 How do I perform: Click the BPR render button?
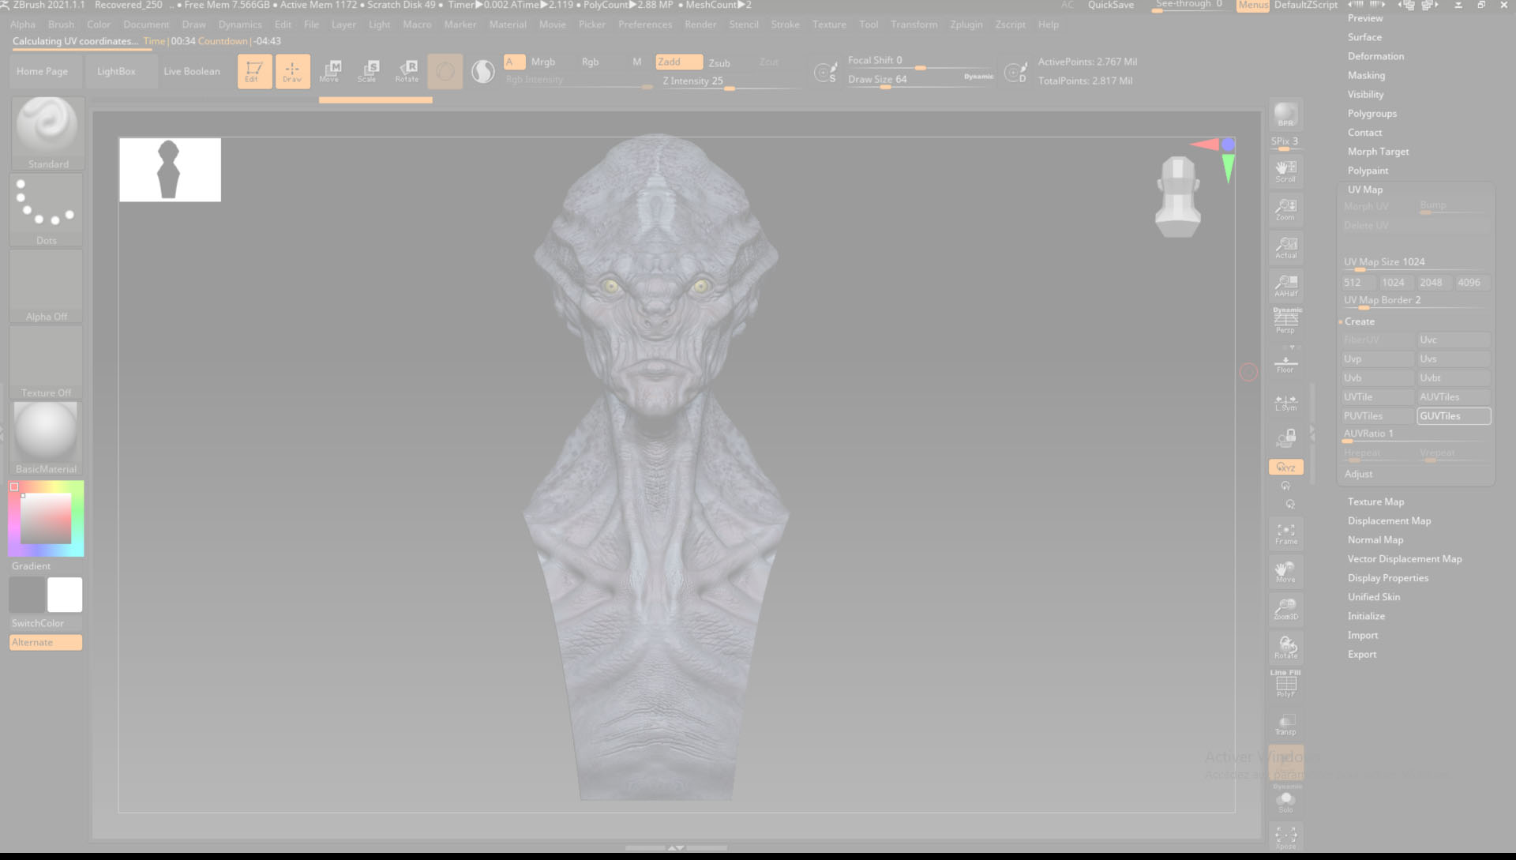click(x=1285, y=115)
